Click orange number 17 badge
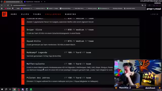The image size is (162, 91). (23, 67)
